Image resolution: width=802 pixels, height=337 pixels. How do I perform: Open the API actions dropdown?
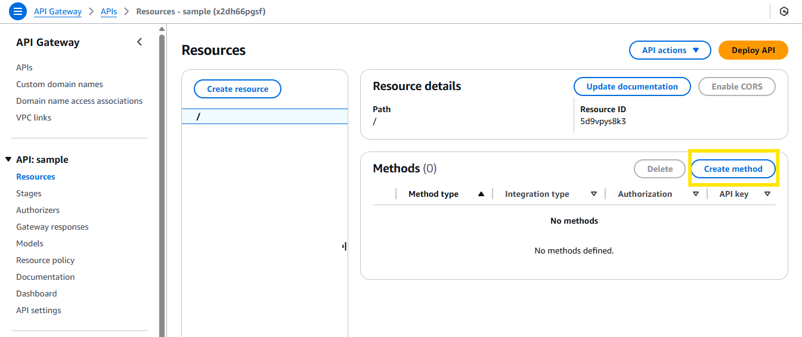coord(670,50)
